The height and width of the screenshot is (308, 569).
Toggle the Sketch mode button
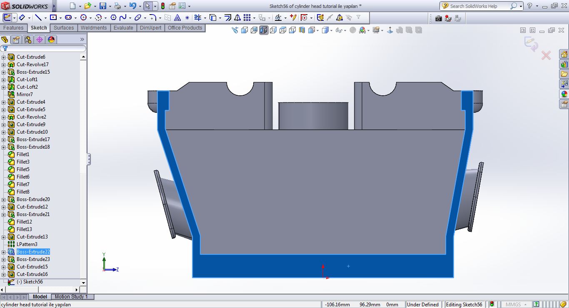(7, 17)
